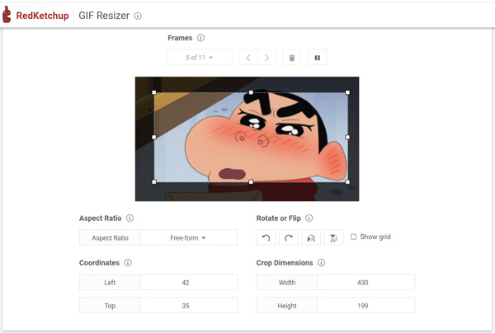Viewport: 495px width, 333px height.
Task: Click the GIF Resizer info icon
Action: click(x=138, y=16)
